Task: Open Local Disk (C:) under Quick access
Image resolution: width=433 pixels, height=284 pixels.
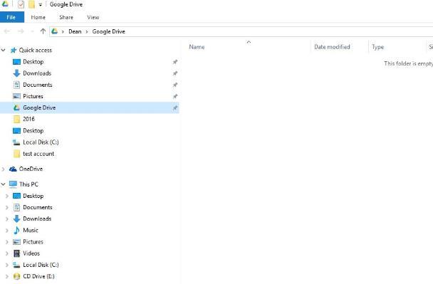Action: click(x=41, y=142)
